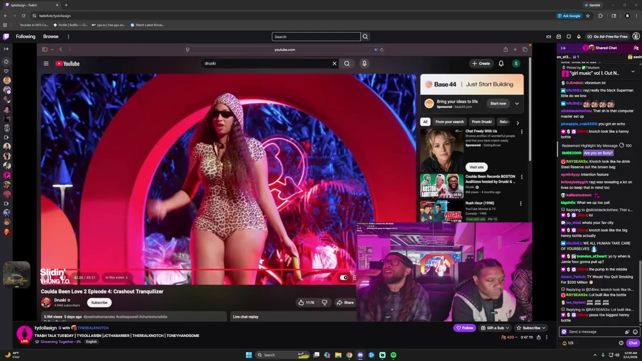Open Spotify from the taskbar
This screenshot has width=642, height=361.
click(x=393, y=355)
